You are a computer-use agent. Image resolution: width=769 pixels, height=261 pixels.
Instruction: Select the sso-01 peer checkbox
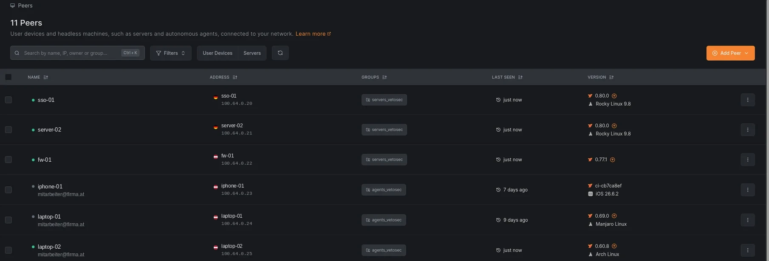pos(8,100)
